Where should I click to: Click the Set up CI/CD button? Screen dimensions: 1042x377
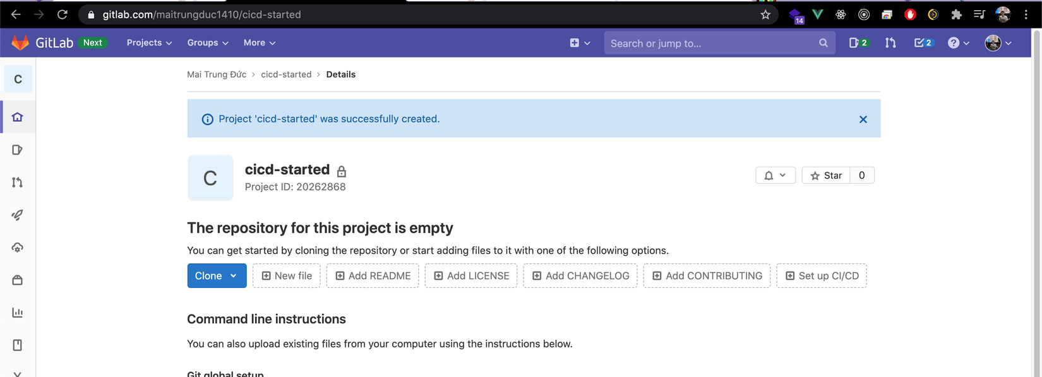tap(821, 276)
